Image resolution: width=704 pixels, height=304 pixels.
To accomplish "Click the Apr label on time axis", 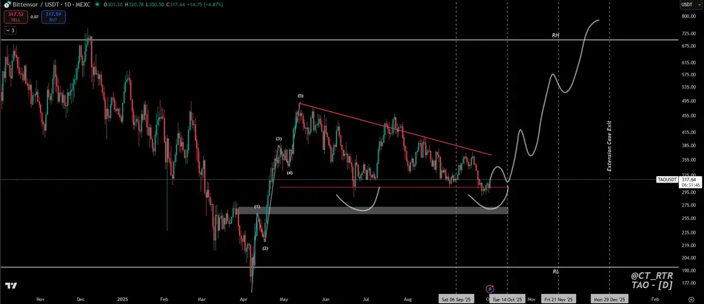I will coord(243,299).
